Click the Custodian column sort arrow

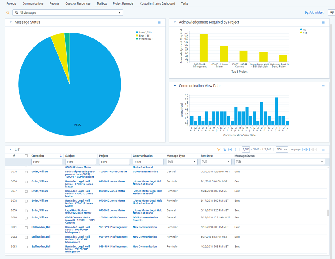click(61, 156)
